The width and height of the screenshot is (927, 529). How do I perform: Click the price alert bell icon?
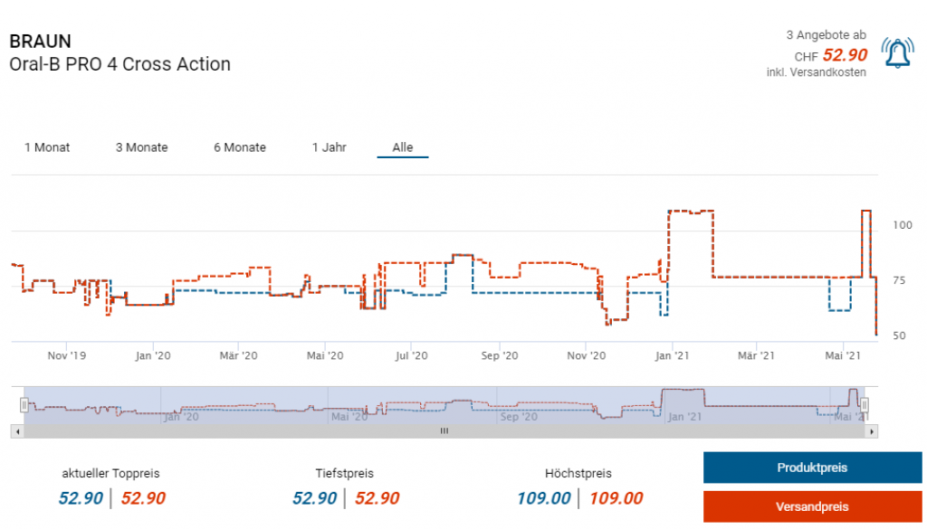897,53
